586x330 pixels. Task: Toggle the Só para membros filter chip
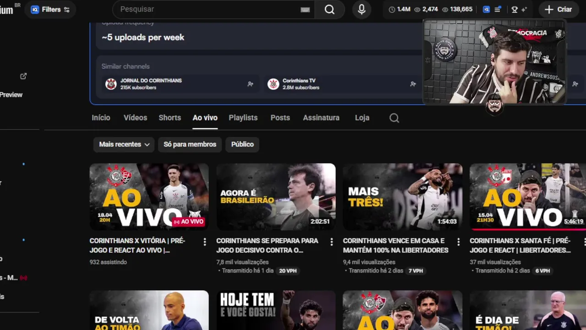190,144
